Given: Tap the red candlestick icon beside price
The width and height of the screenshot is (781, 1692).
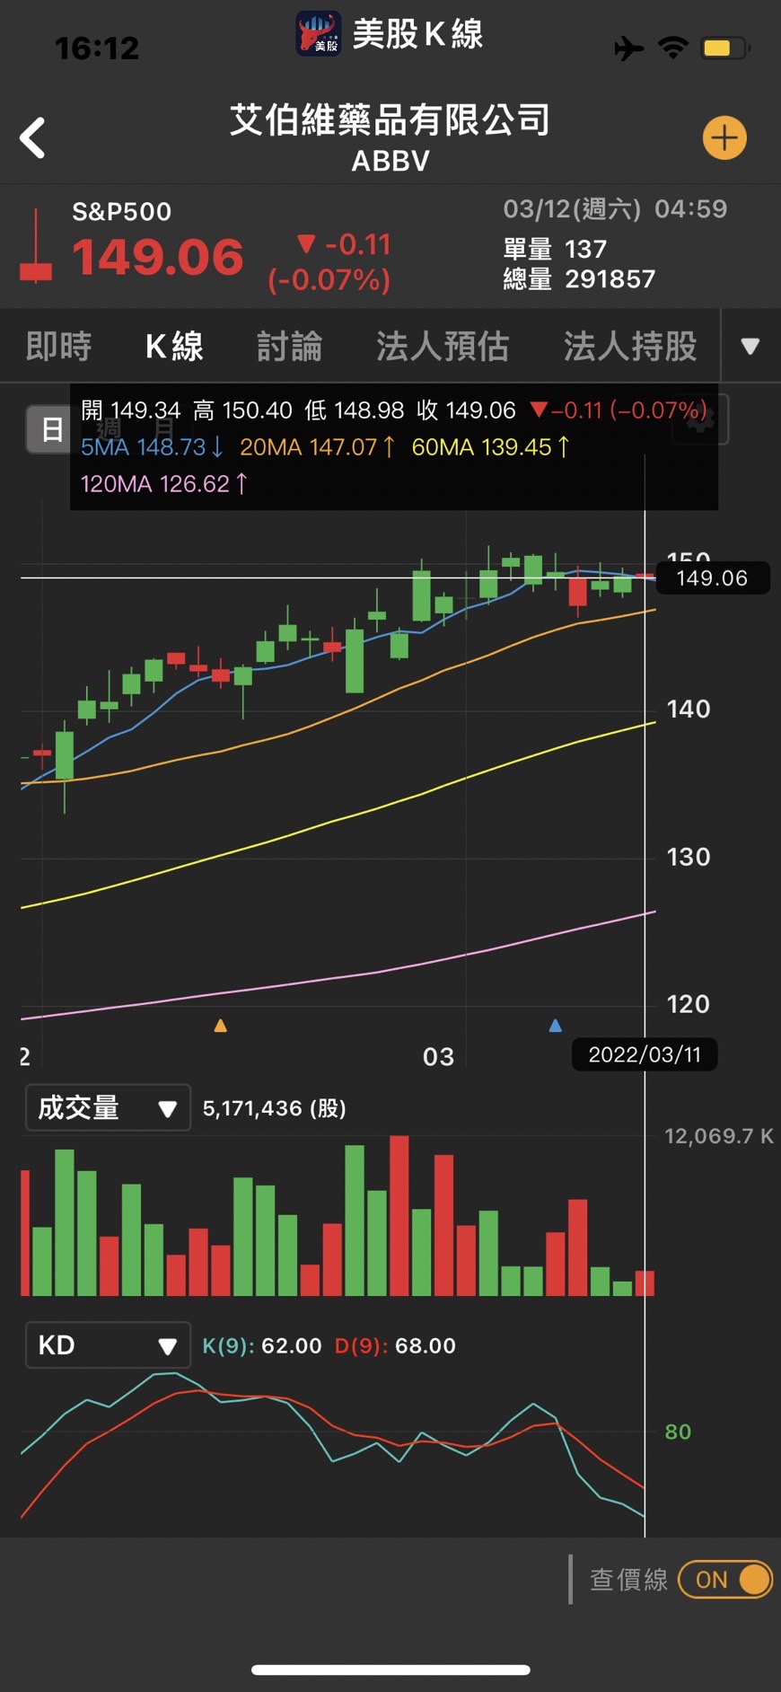Looking at the screenshot, I should 36,248.
